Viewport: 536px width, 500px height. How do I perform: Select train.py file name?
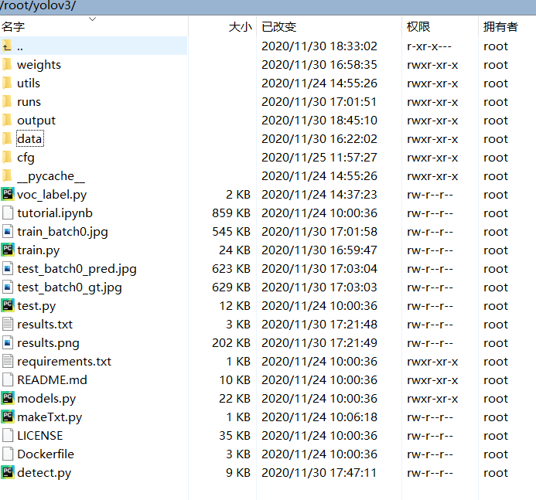coord(39,250)
